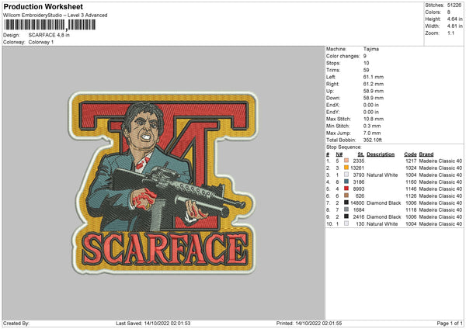
Task: Click the red swatch for code 1146
Action: click(x=346, y=189)
